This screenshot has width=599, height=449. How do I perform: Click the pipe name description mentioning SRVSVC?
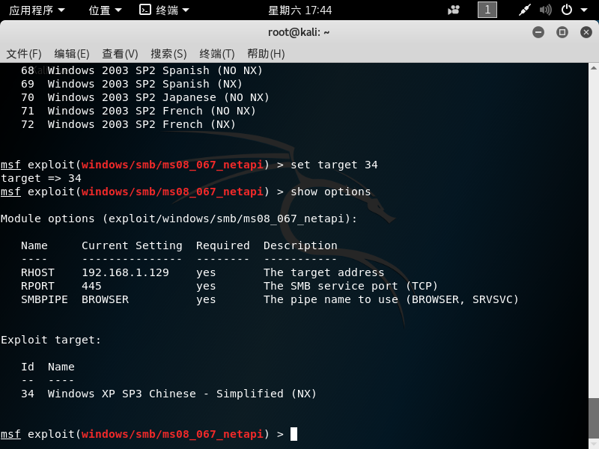(391, 299)
